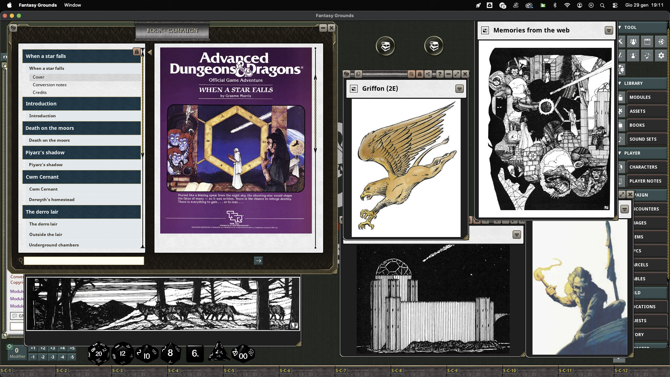Toggle the padlock lock on the Griffon window
This screenshot has height=377, width=670.
(420, 74)
